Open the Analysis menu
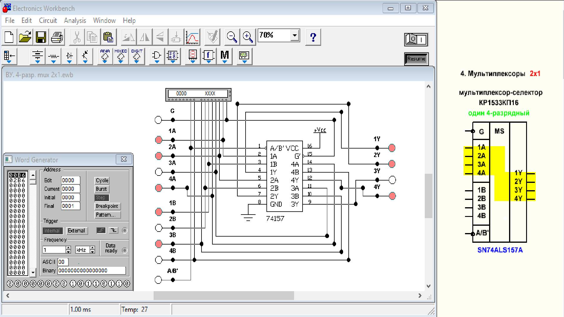The width and height of the screenshot is (564, 317). point(75,21)
